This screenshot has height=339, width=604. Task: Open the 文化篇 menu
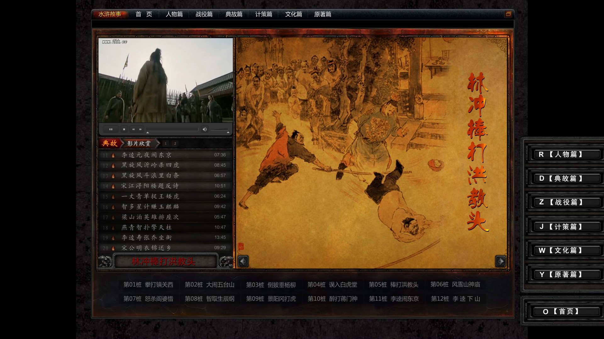pos(294,14)
